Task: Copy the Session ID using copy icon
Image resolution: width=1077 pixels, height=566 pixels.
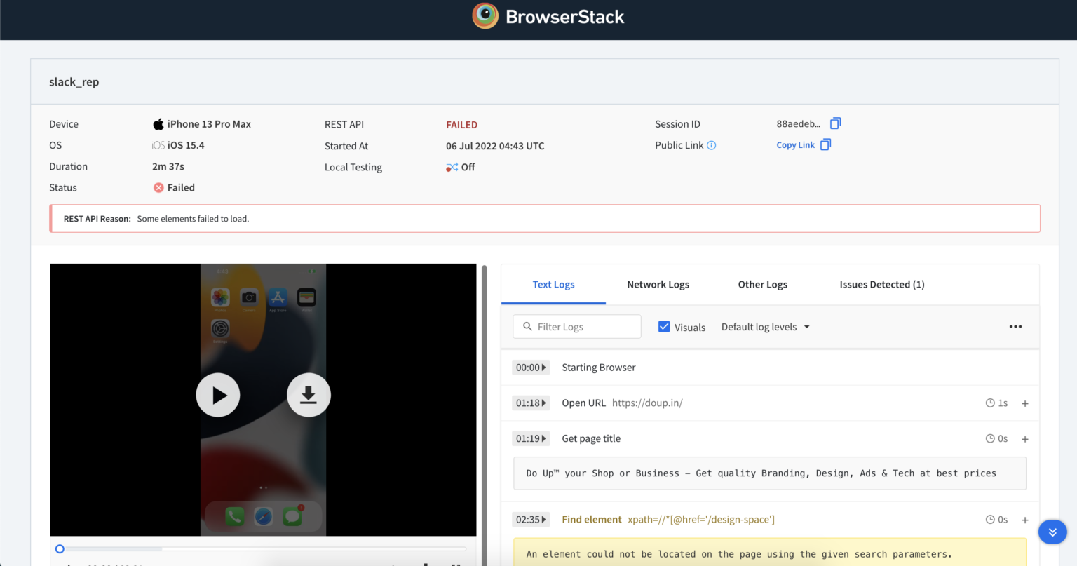Action: 834,123
